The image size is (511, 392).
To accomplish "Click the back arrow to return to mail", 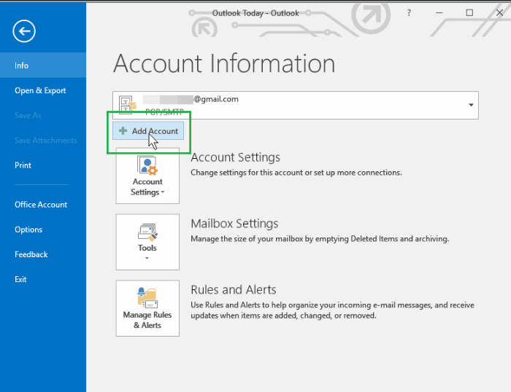I will pos(24,31).
